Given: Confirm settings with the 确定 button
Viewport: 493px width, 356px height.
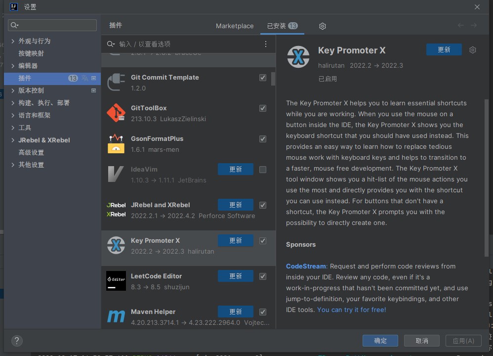Looking at the screenshot, I should (380, 341).
